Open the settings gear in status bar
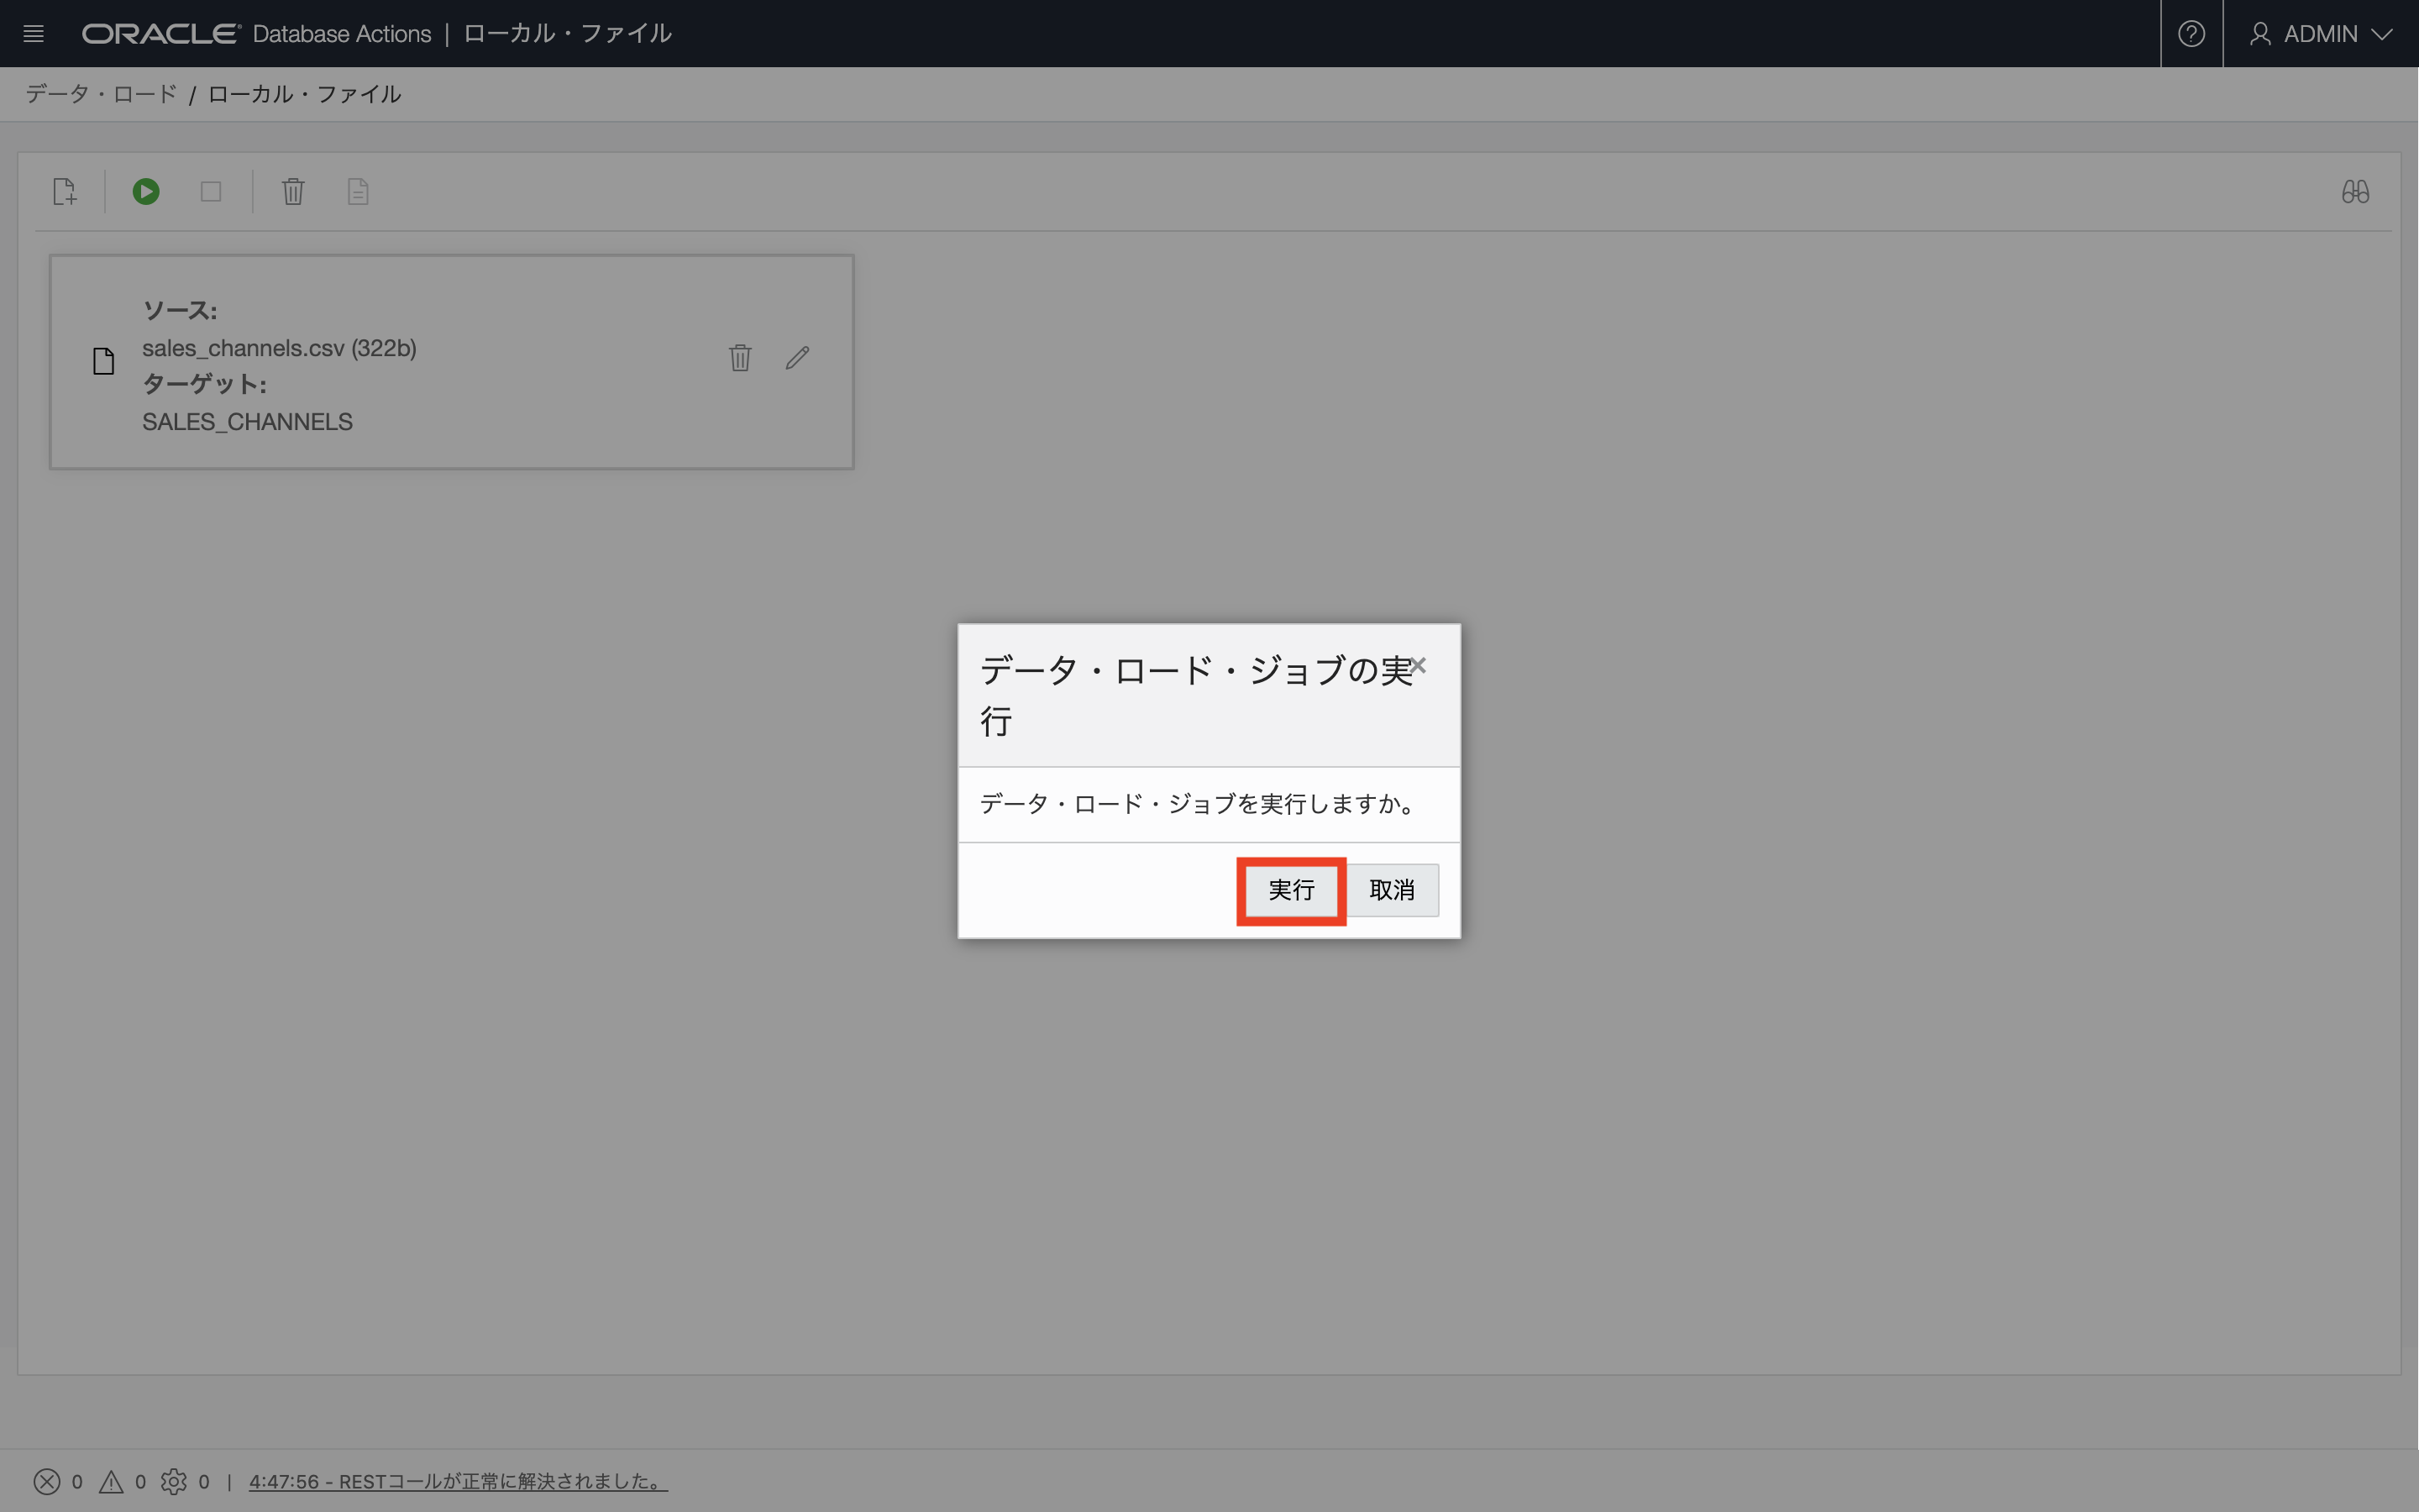2419x1512 pixels. pos(176,1481)
